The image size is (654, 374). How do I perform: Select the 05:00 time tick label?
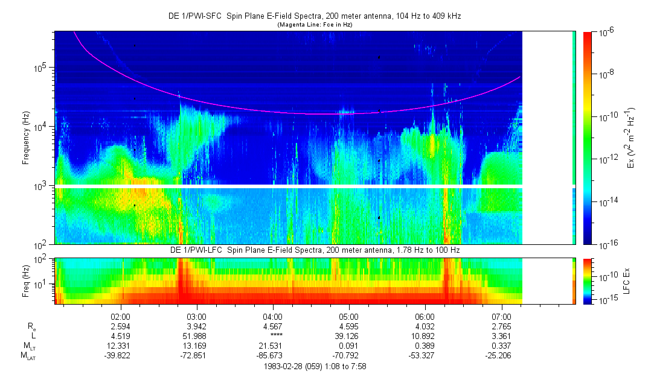[349, 316]
